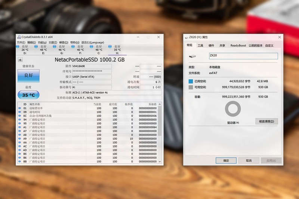The height and width of the screenshot is (199, 299).
Task: Click the UASP (Serial ATA) interface field
Action: pos(92,77)
